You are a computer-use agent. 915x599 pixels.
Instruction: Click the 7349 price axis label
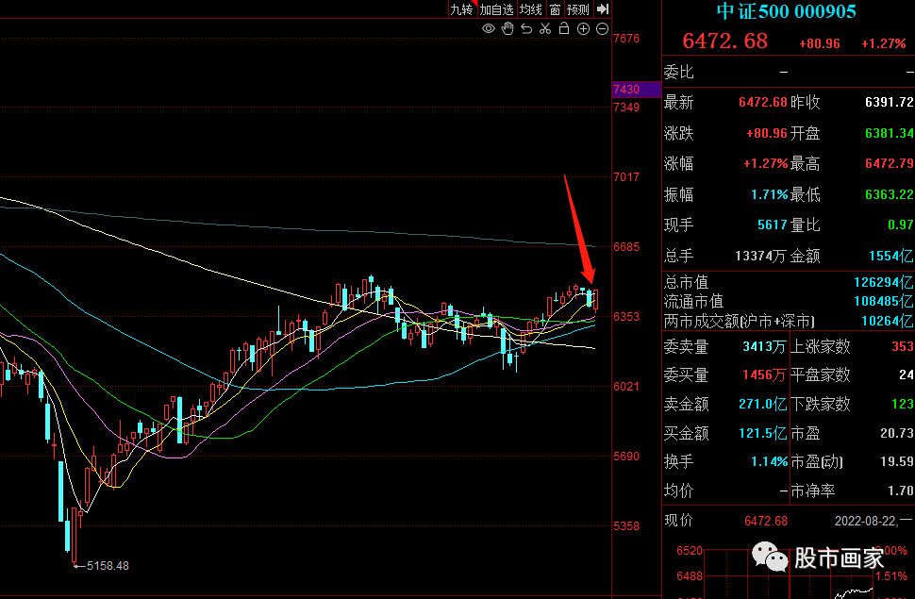[x=626, y=108]
